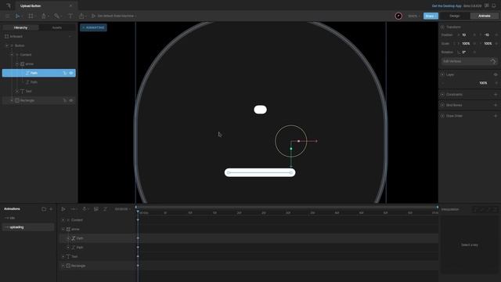Open the layout panels icon top right

(x=487, y=5)
